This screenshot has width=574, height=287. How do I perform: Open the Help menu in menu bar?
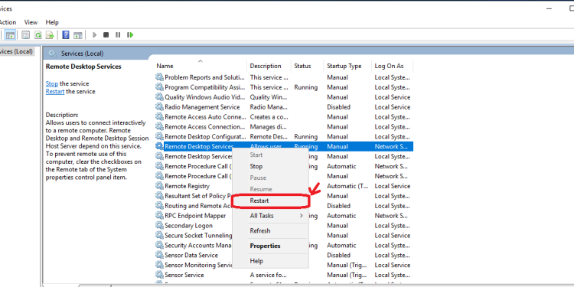coord(52,22)
